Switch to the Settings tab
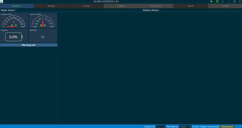The image size is (242, 128). (51, 6)
